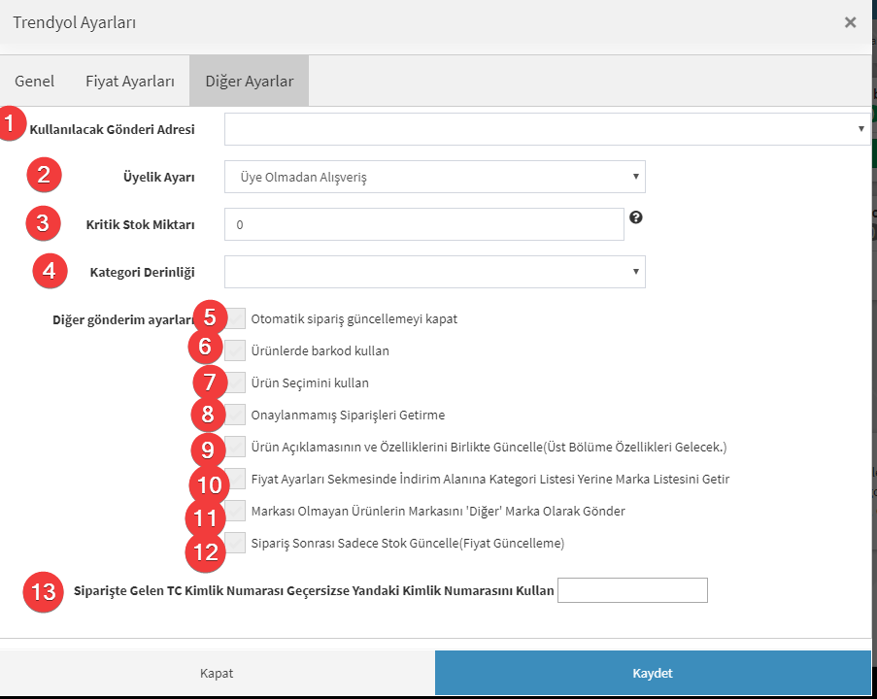Screen dimensions: 877x699
Task: Close the Trendyol Ayarları dialog with X
Action: coord(850,22)
